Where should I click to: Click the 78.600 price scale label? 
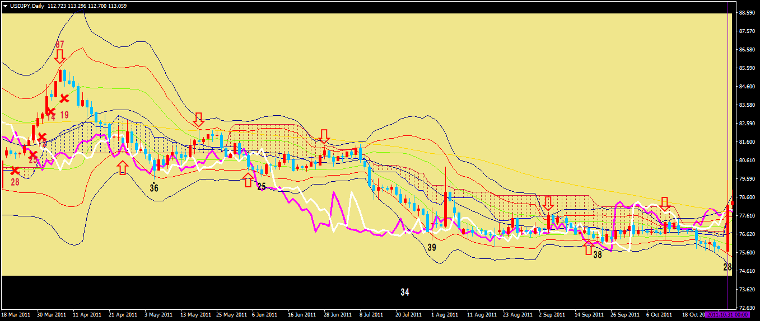(747, 197)
